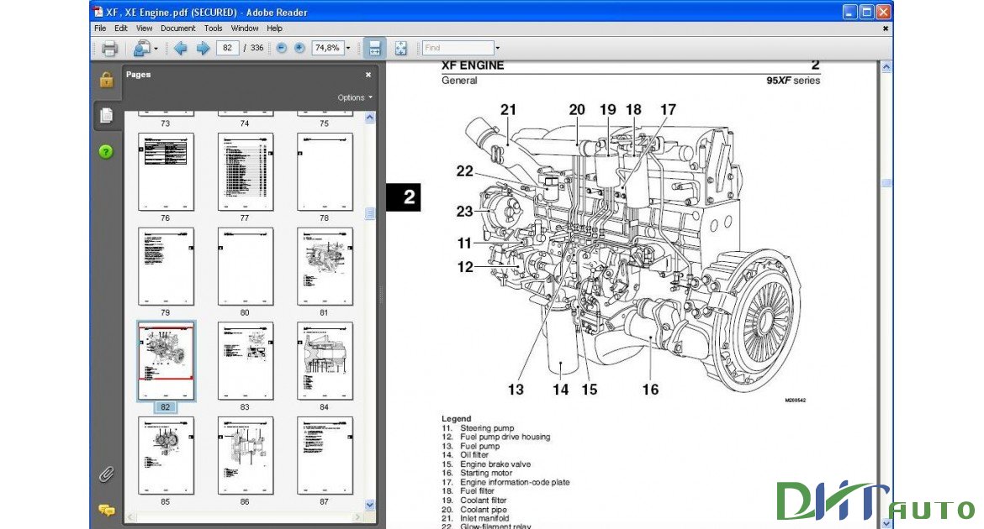Select page 83 thumbnail

246,361
